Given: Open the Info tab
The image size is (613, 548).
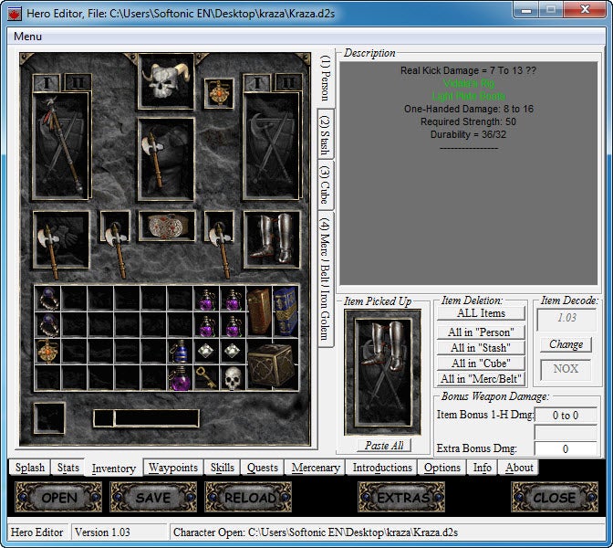Looking at the screenshot, I should (x=482, y=468).
